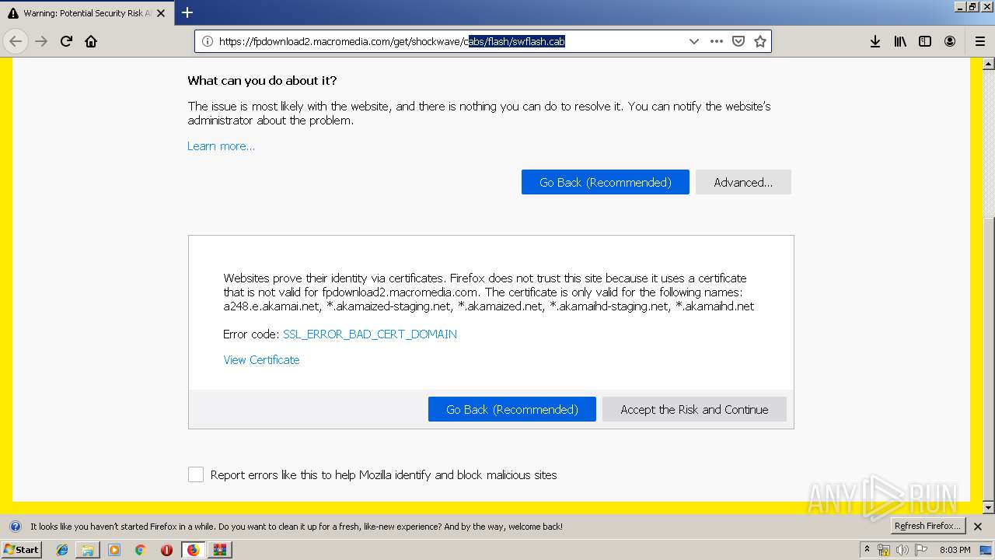Dismiss the Firefox refresh notification bar
Viewport: 995px width, 560px height.
pos(978,527)
